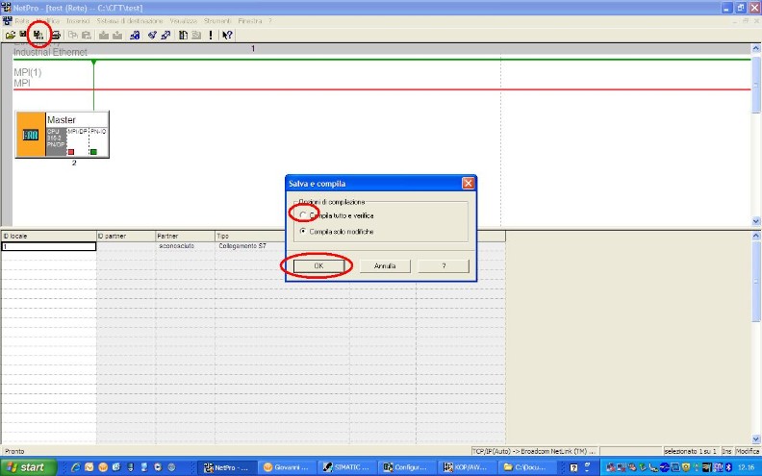Screen dimensions: 762x476
Task: Click the Print toolbar icon
Action: 56,35
